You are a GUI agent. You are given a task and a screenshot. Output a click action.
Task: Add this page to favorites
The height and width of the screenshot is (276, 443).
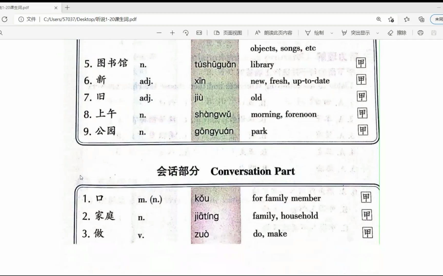tap(391, 19)
